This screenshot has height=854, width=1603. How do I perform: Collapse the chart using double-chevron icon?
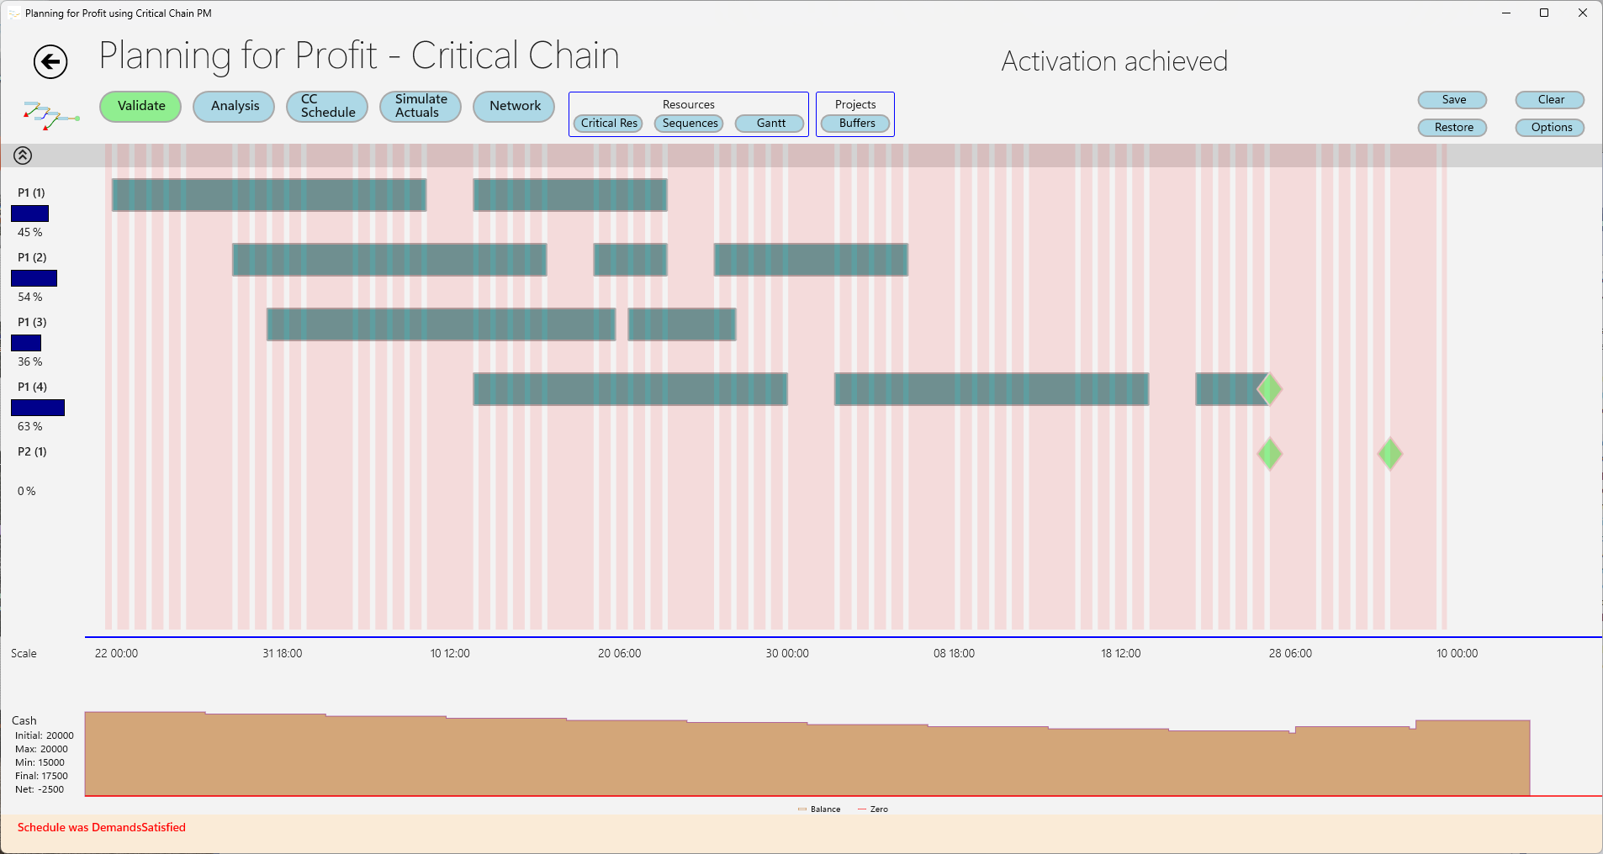[23, 155]
